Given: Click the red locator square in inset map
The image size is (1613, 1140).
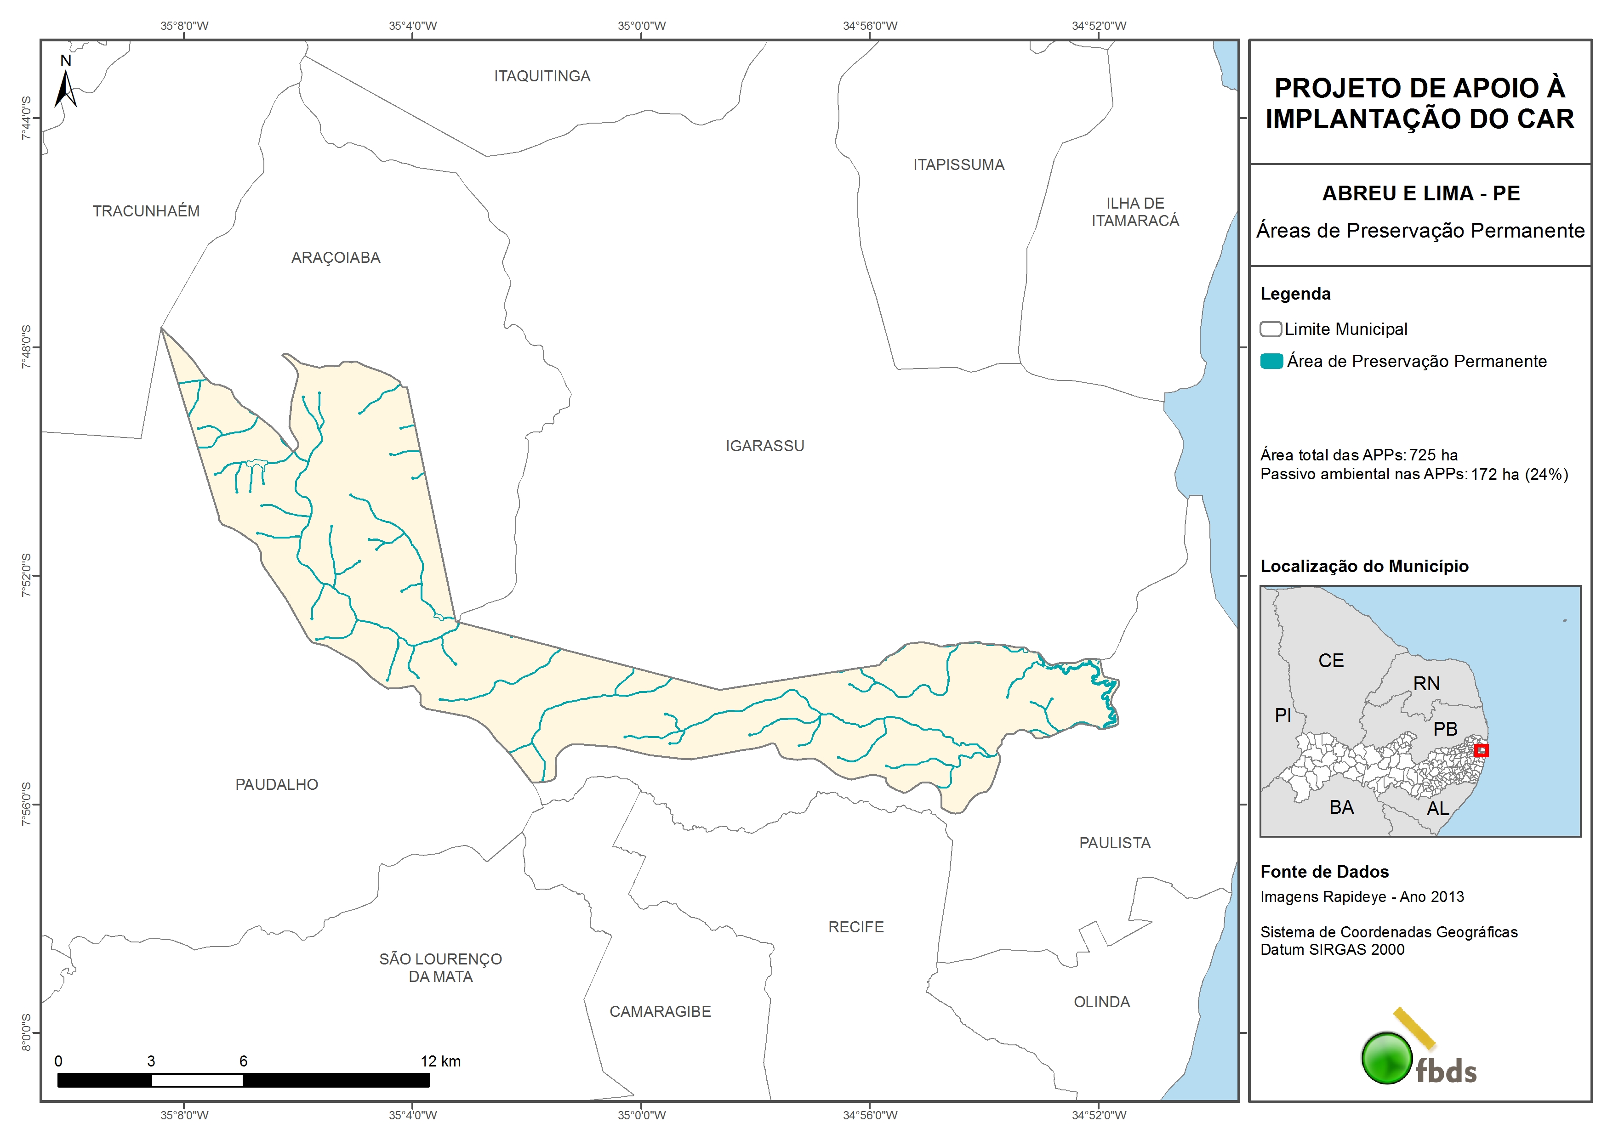Looking at the screenshot, I should (x=1481, y=750).
